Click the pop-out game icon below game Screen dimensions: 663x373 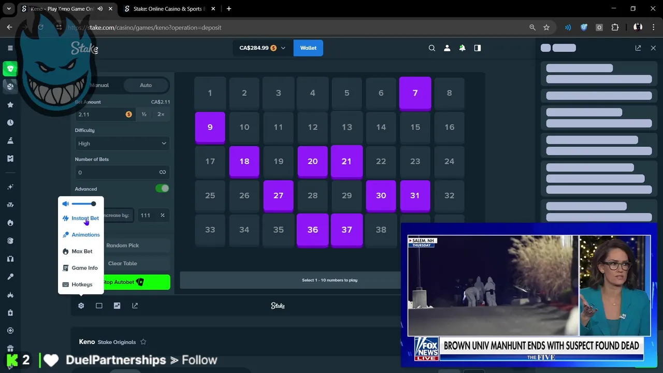135,306
